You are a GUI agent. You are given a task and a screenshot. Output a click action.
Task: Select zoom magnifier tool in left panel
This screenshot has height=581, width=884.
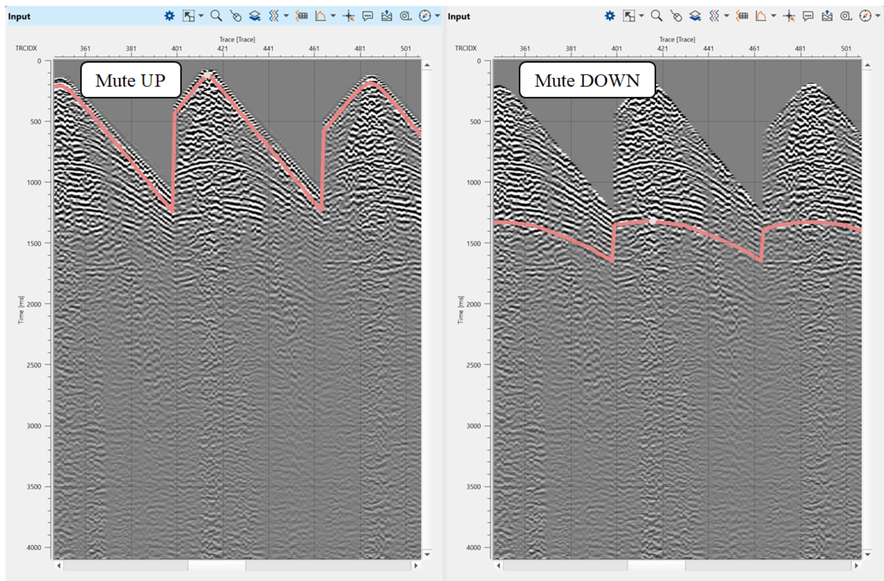216,16
